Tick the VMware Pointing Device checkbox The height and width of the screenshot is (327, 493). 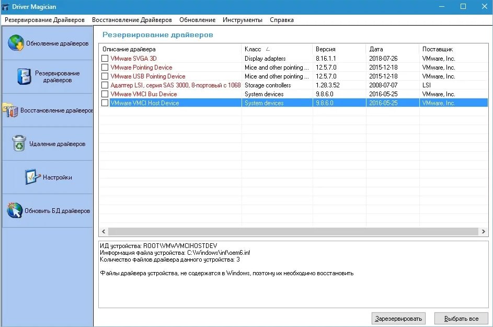(105, 67)
